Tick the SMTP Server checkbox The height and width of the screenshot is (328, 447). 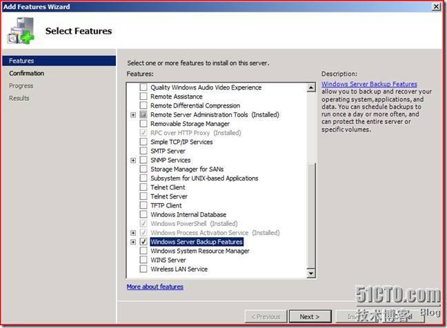pyautogui.click(x=143, y=151)
